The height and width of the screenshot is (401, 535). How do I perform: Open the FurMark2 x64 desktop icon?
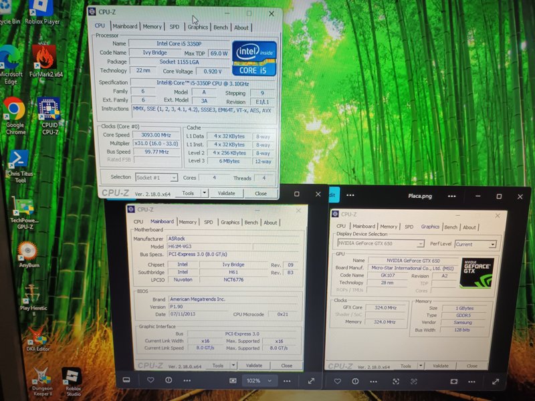pos(45,61)
